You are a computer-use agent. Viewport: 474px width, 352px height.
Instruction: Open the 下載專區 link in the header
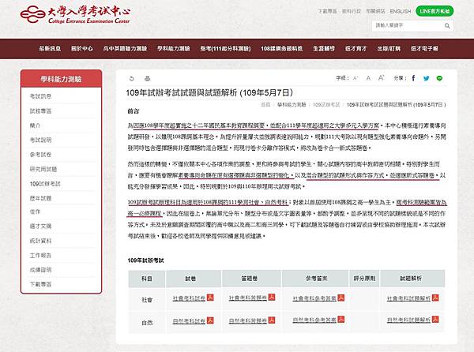click(327, 11)
